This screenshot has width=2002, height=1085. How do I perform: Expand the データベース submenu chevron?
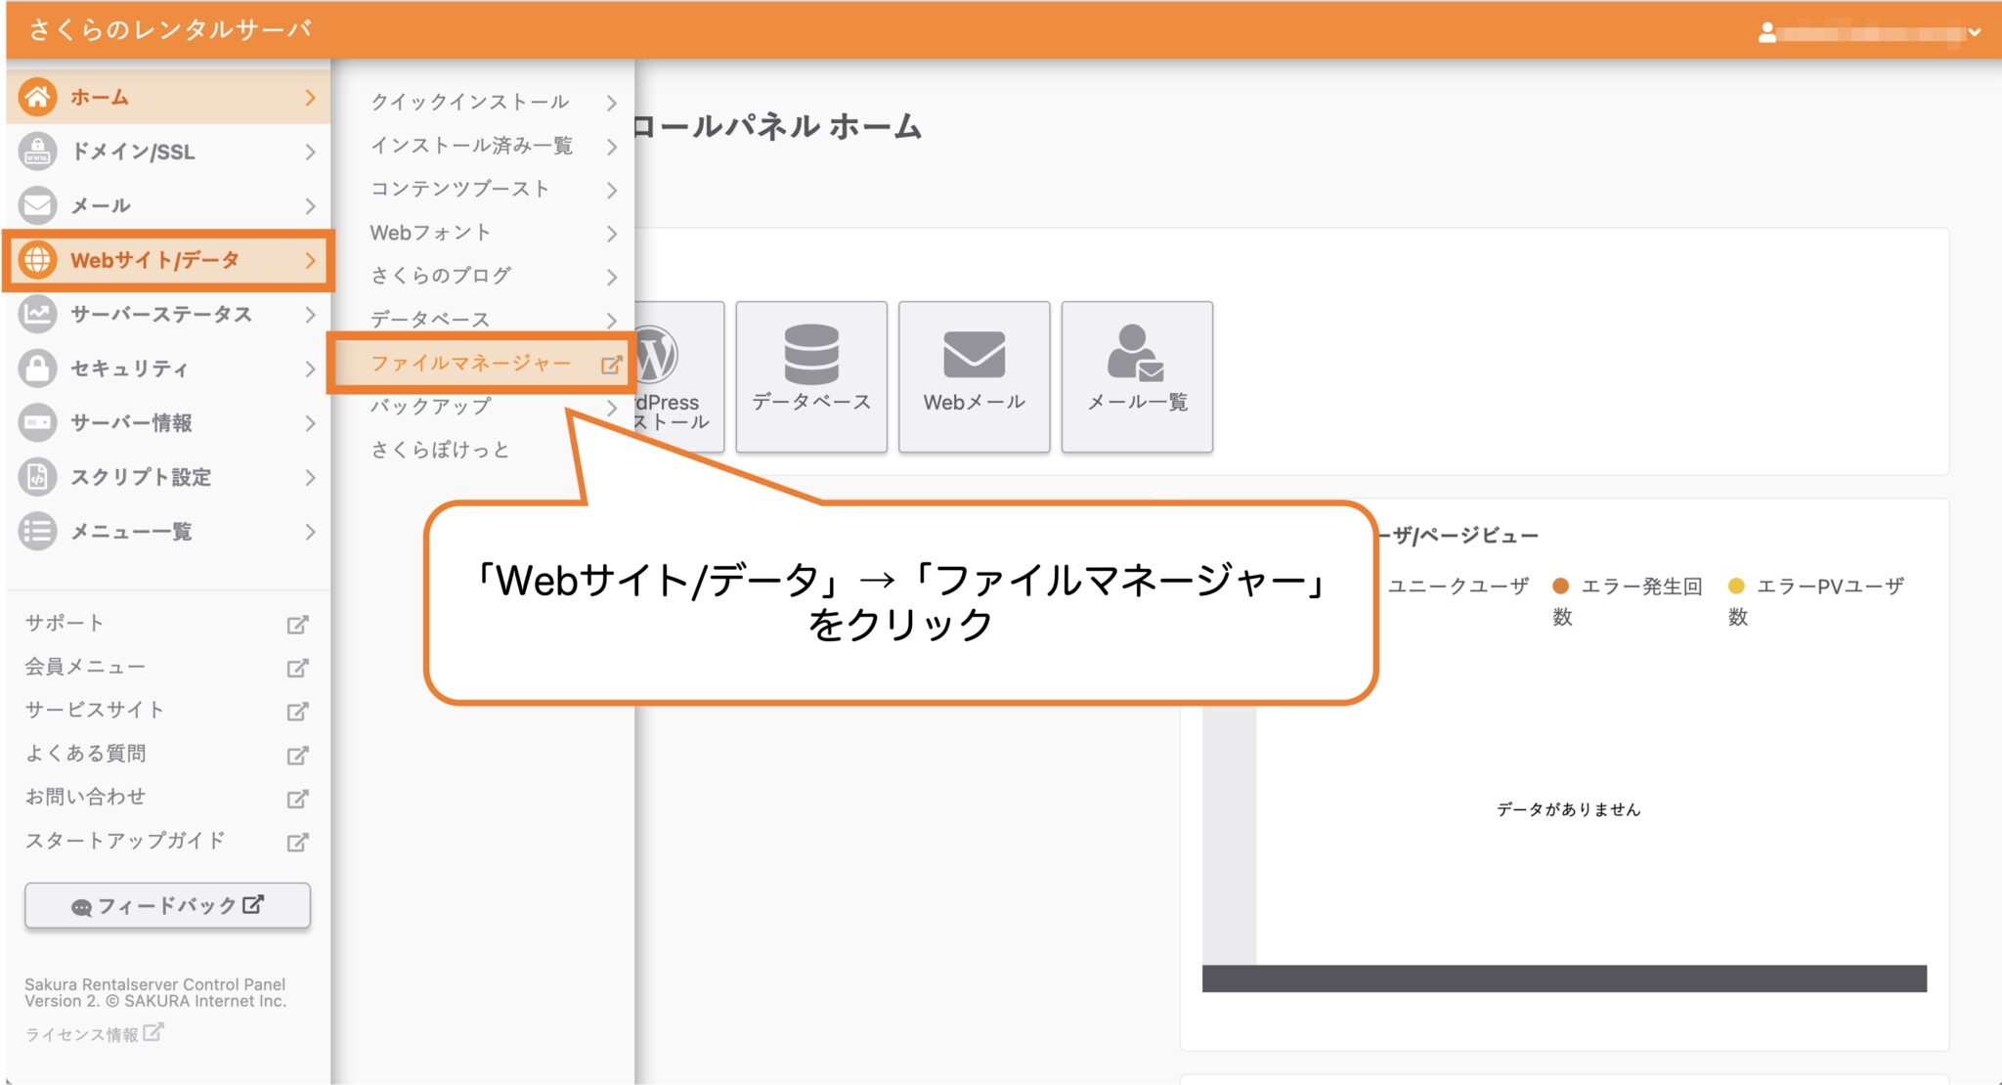[613, 320]
